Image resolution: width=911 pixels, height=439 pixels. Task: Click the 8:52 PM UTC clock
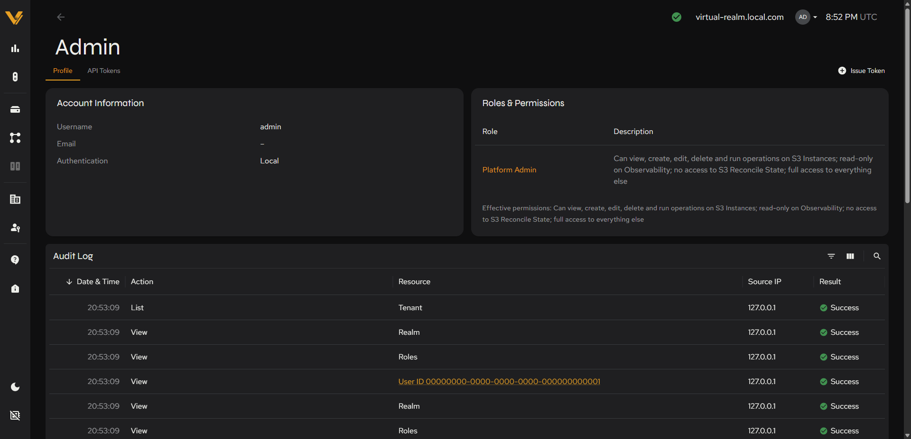point(851,17)
